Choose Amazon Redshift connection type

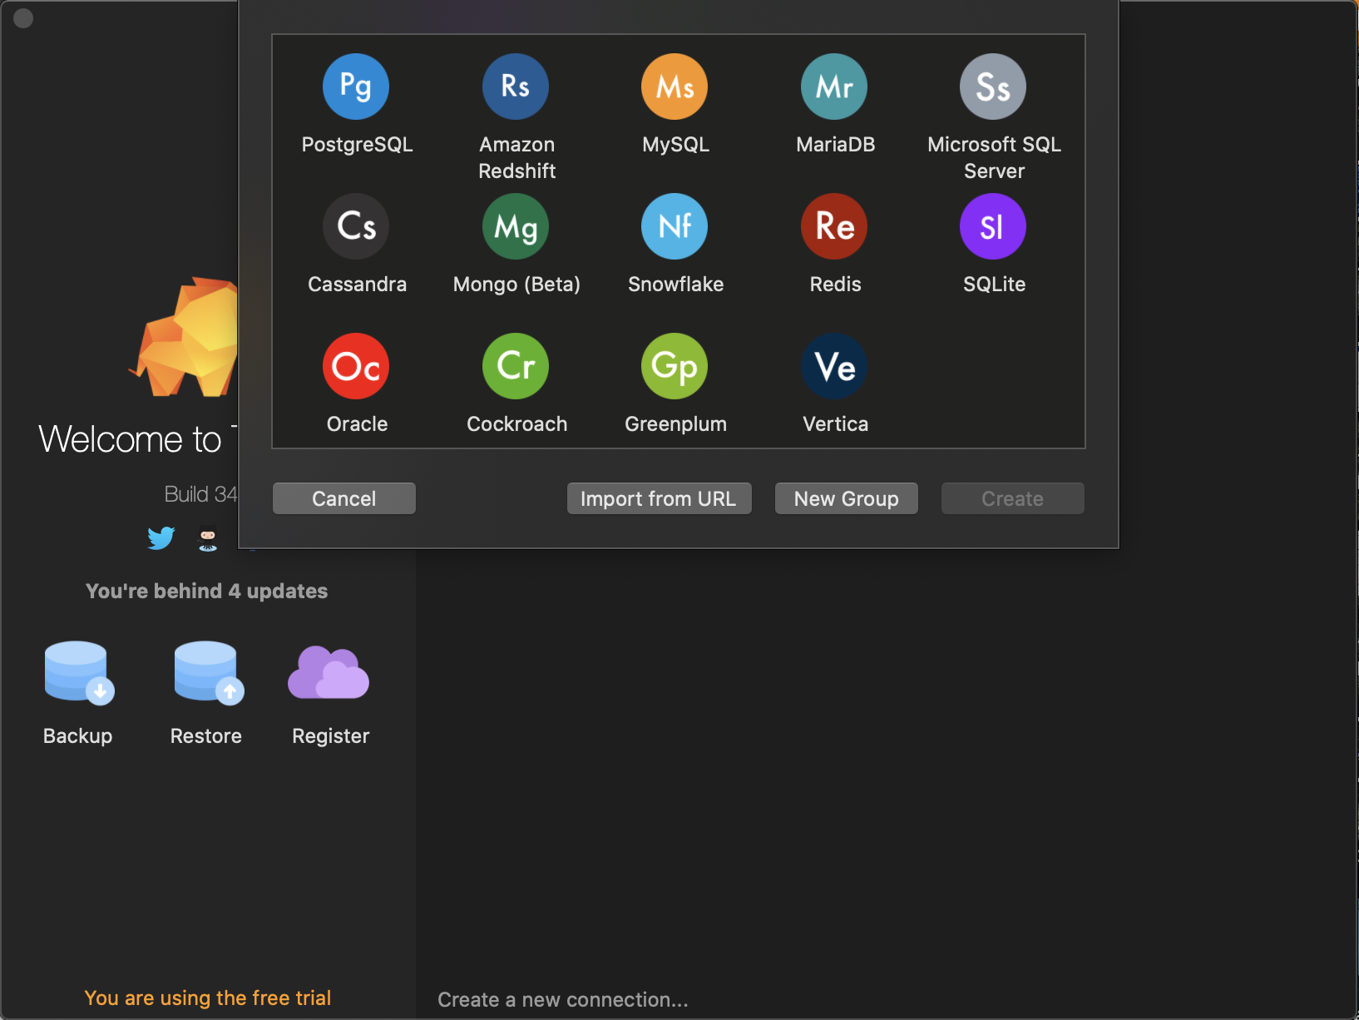pos(516,87)
